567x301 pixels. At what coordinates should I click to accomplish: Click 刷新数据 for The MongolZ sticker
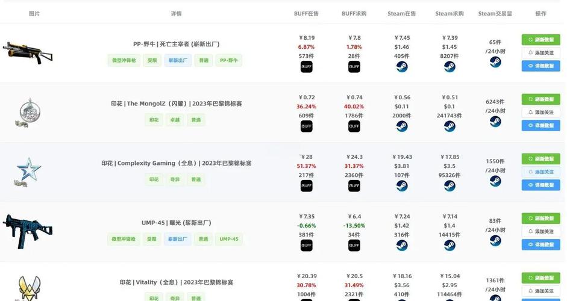(x=540, y=99)
